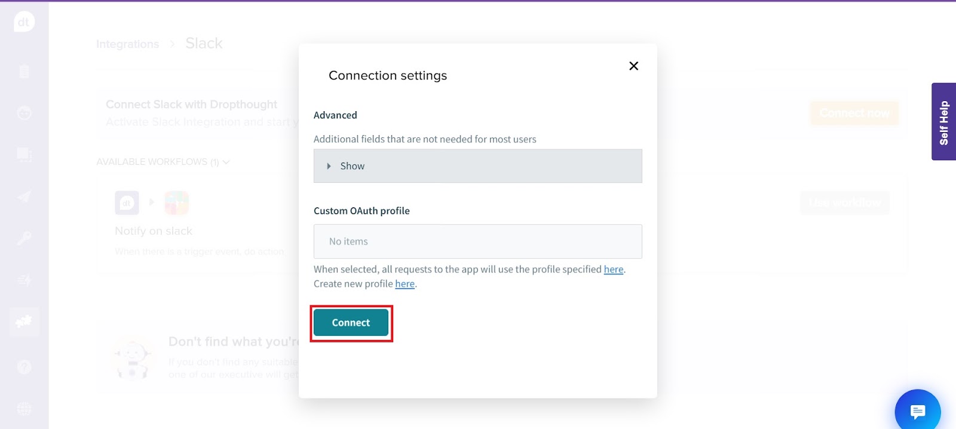
Task: Click the Slack logo in workflow card
Action: (177, 203)
